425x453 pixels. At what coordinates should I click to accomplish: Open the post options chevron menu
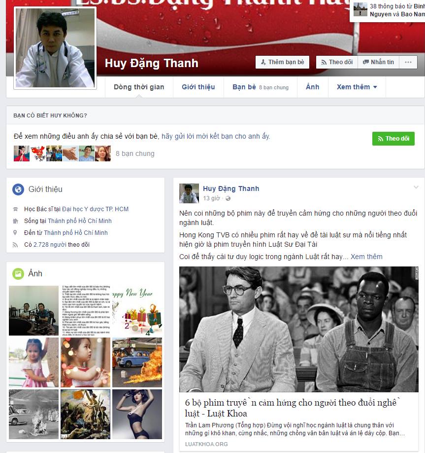(x=416, y=188)
